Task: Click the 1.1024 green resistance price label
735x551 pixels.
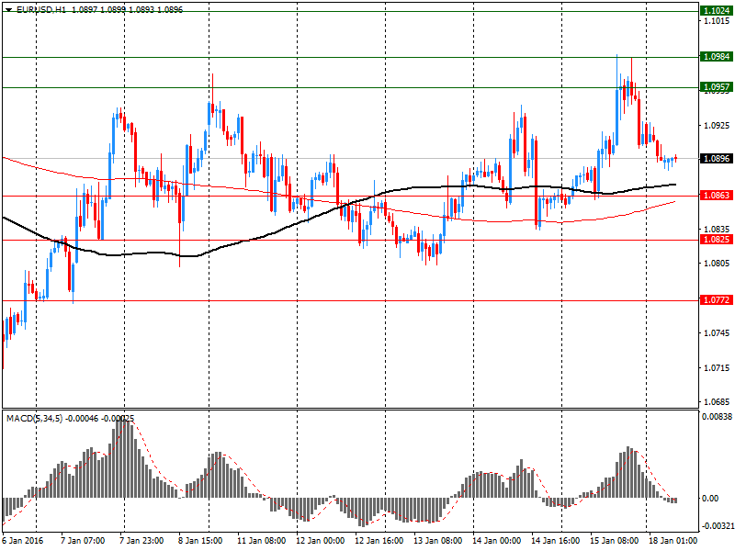Action: (x=716, y=11)
